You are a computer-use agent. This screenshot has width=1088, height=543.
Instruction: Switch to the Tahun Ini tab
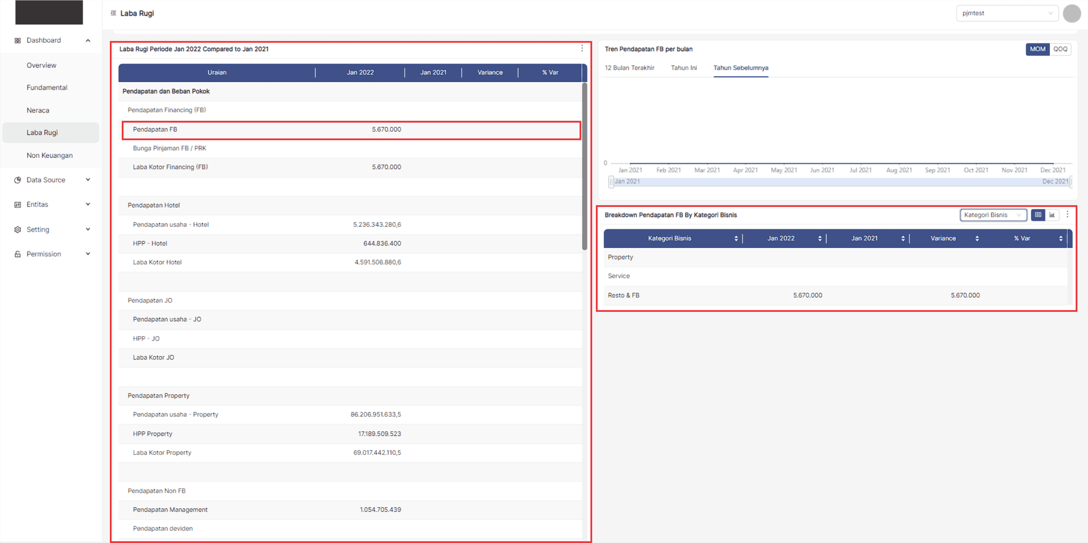tap(684, 68)
